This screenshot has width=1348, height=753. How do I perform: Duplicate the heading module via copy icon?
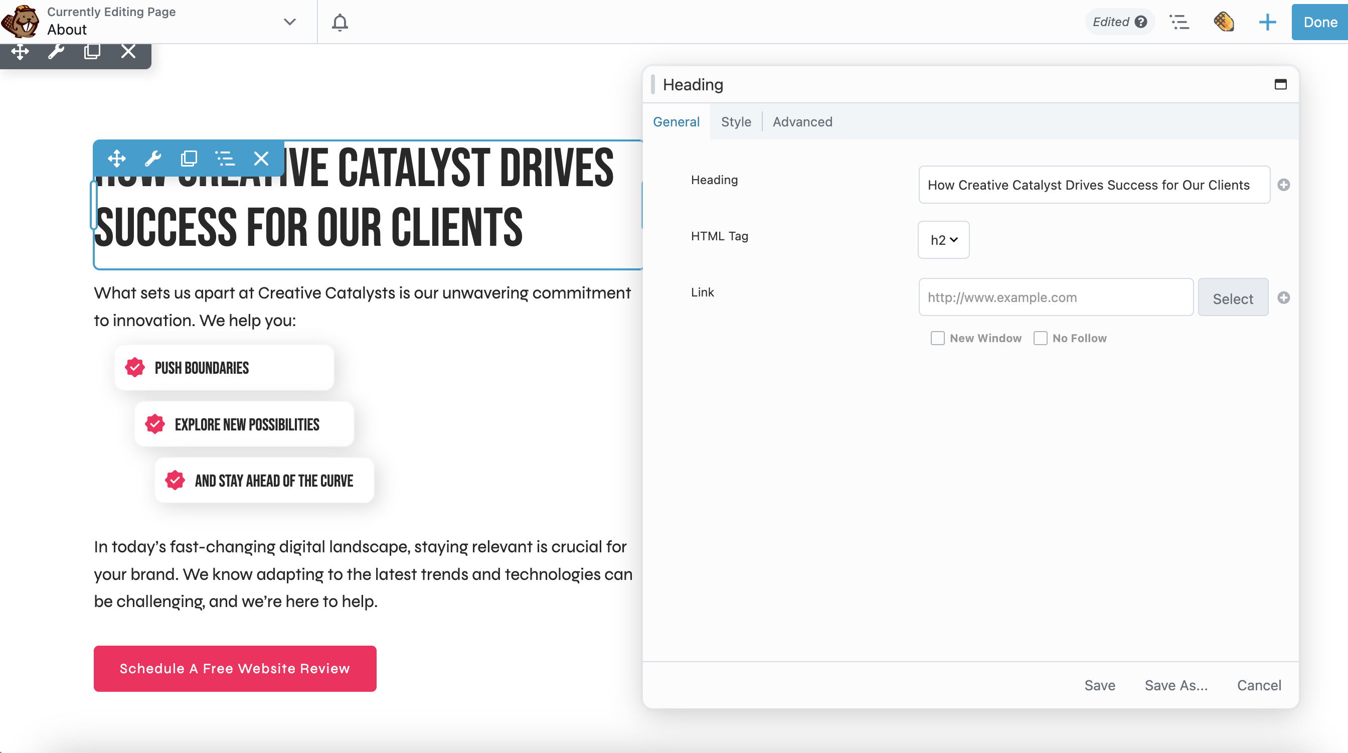click(x=189, y=158)
